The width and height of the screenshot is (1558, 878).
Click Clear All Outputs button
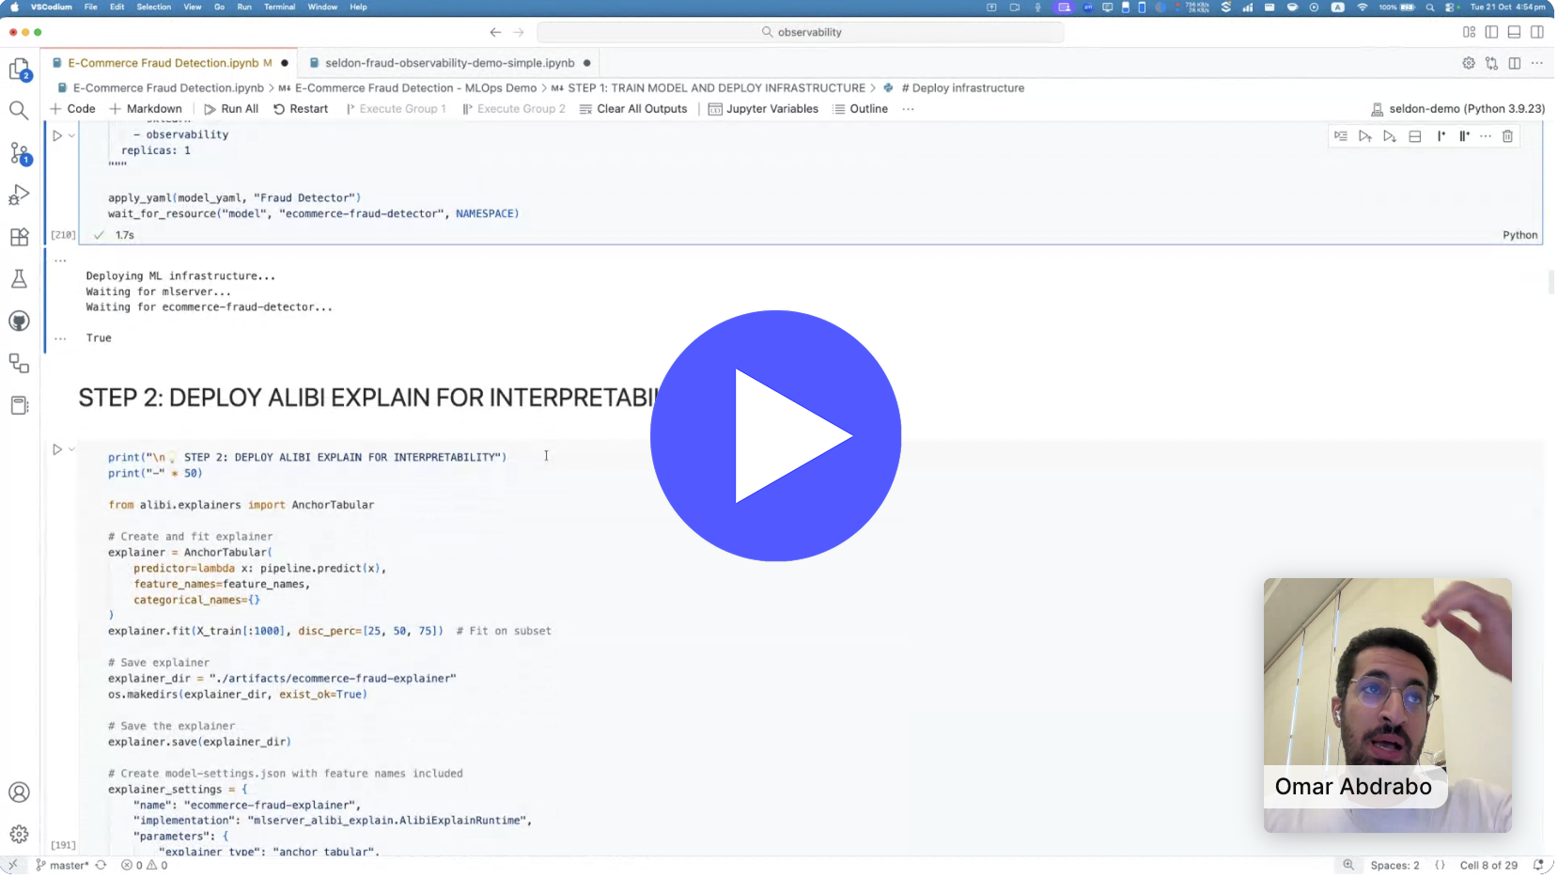[x=635, y=109]
